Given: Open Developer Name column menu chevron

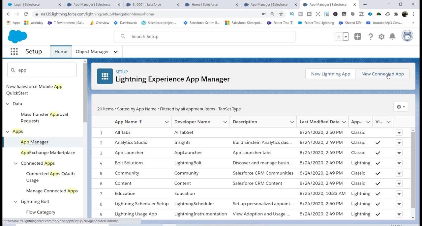Looking at the screenshot, I should pos(225,122).
